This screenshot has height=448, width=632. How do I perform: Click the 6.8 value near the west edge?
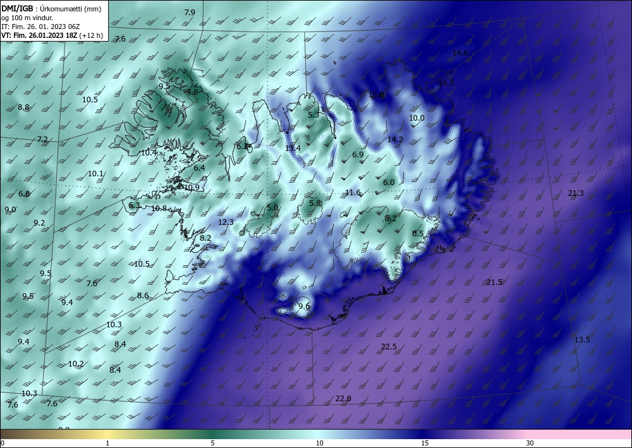point(24,194)
